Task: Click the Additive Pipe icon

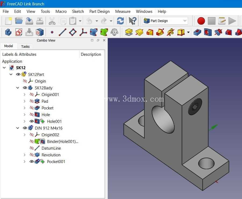Action: coord(160,32)
